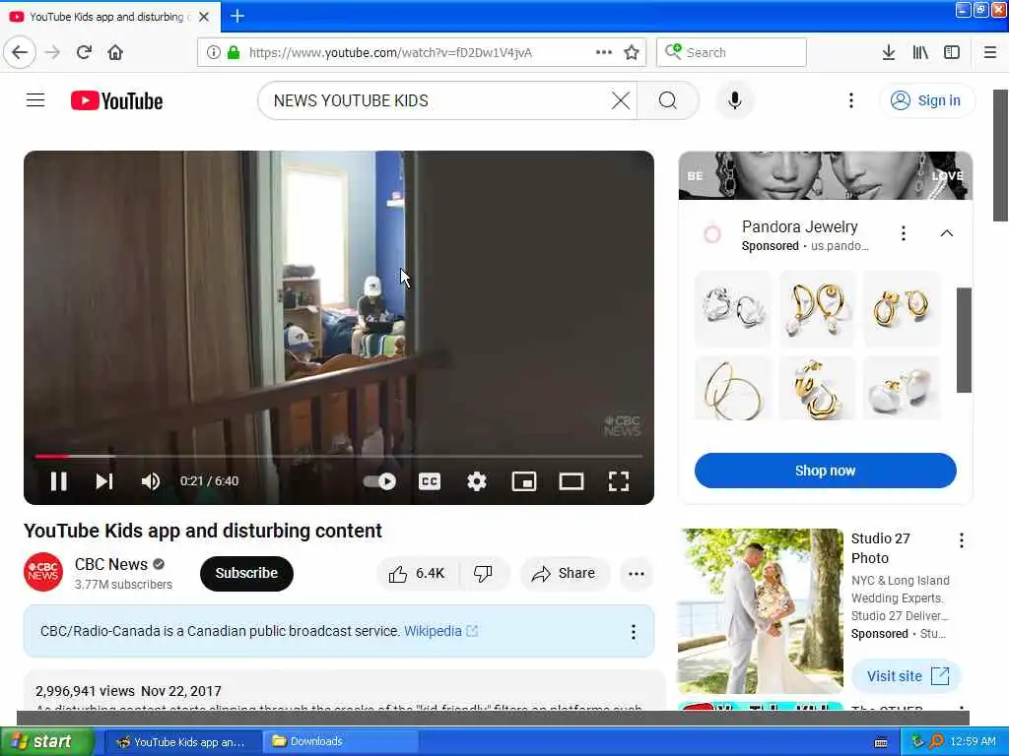
Task: Open a new browser tab
Action: pos(237,16)
